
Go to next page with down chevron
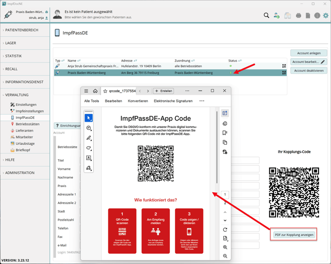(x=225, y=221)
